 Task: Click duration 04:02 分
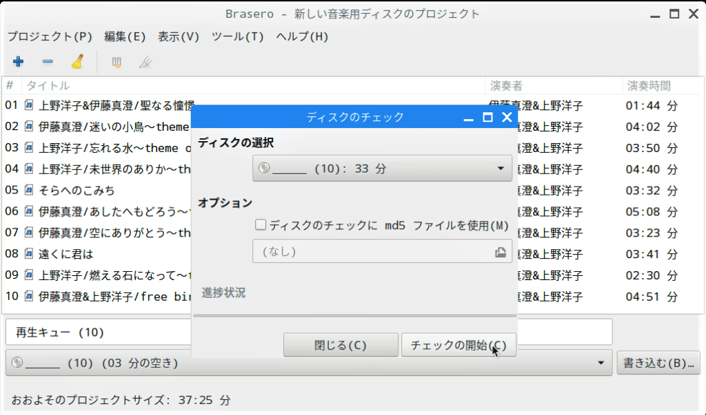click(x=652, y=127)
